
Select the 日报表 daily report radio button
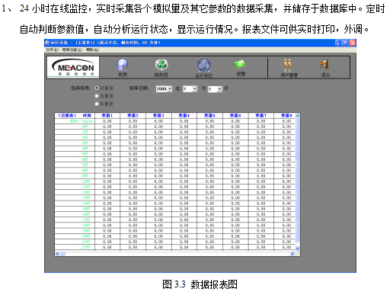97,88
